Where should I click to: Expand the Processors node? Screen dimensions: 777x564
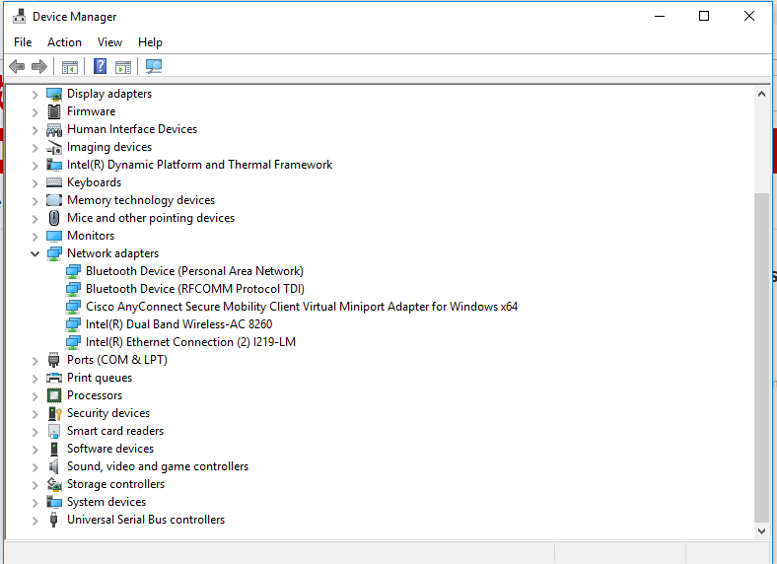[35, 396]
